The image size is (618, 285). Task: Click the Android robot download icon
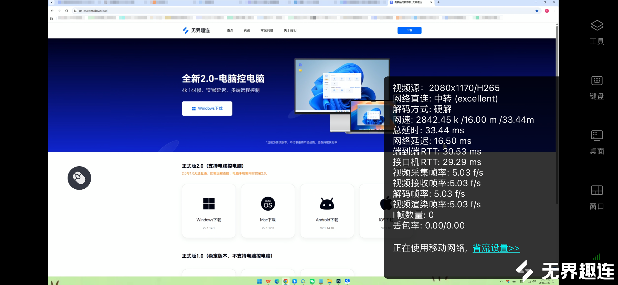tap(327, 204)
